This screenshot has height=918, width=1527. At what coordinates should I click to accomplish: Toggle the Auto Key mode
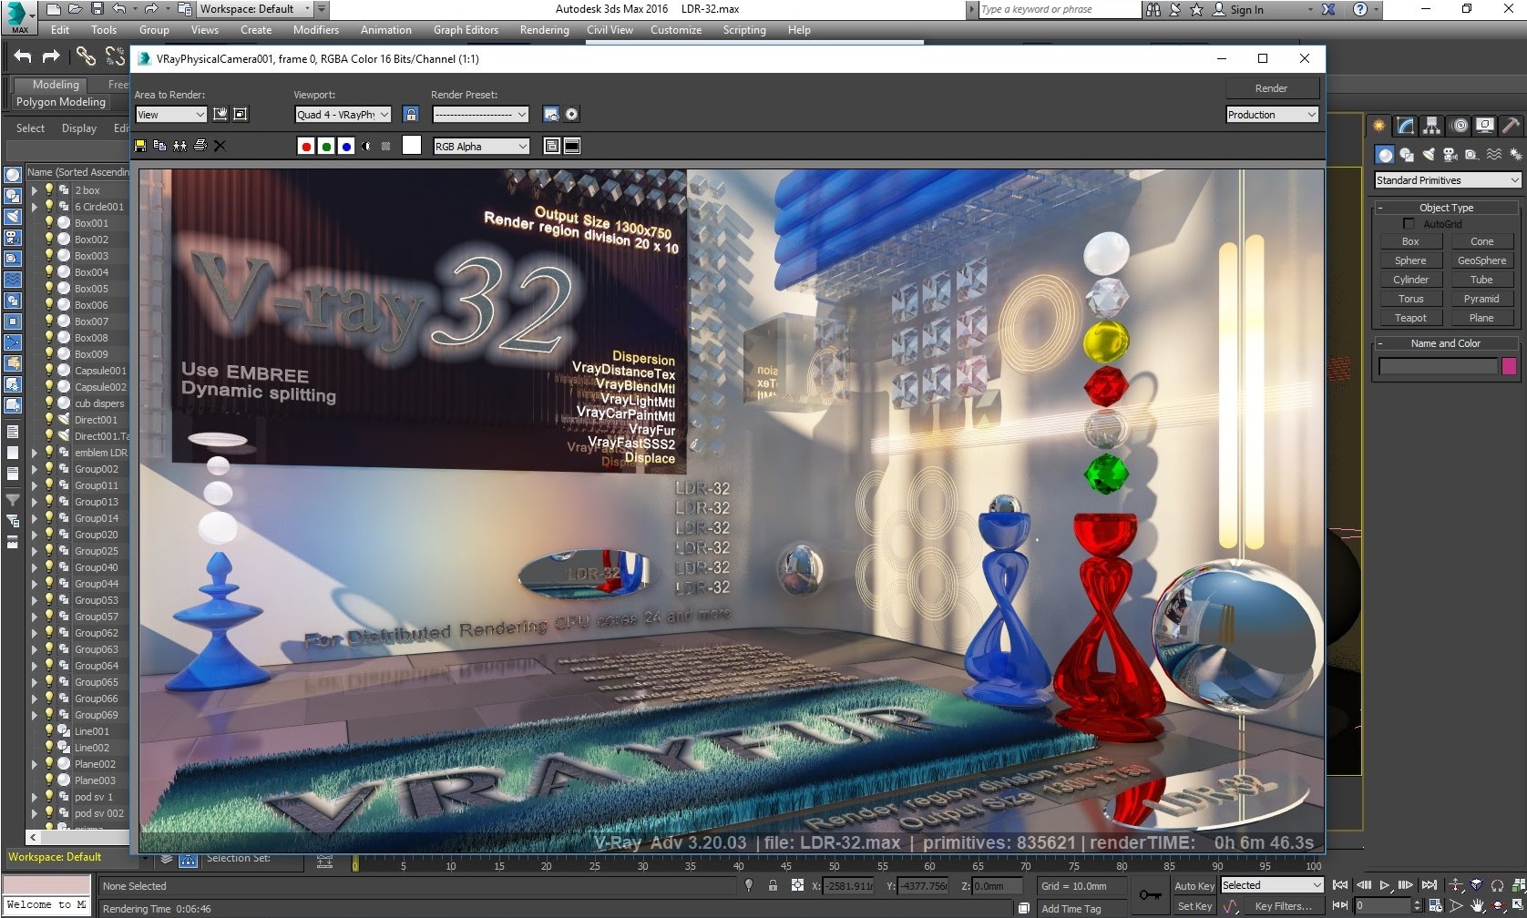pos(1194,885)
